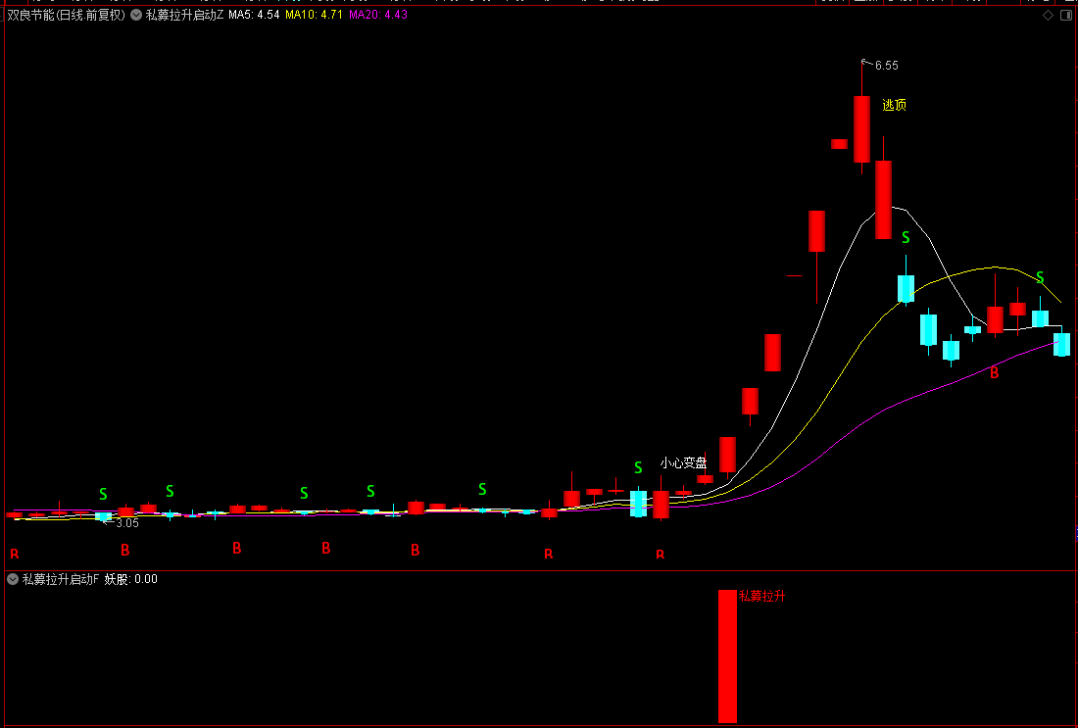The height and width of the screenshot is (728, 1078).
Task: Click the 私募拉升启动F sub-chart indicator name
Action: point(61,579)
